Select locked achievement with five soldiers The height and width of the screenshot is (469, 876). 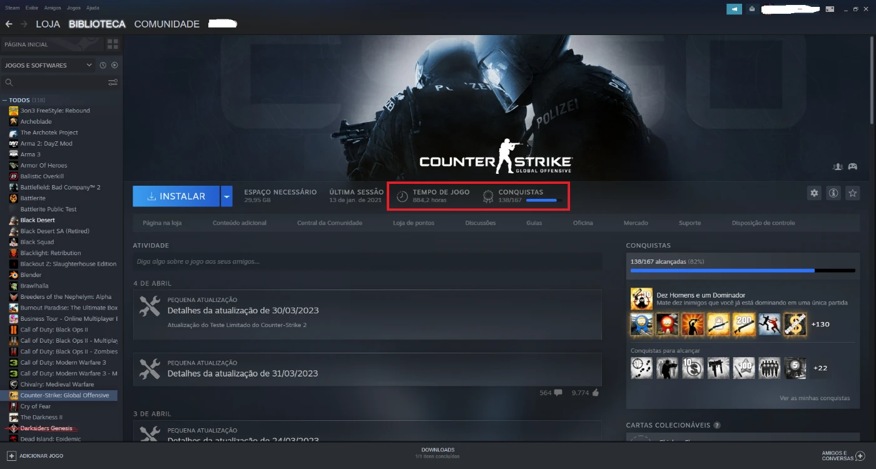(770, 368)
